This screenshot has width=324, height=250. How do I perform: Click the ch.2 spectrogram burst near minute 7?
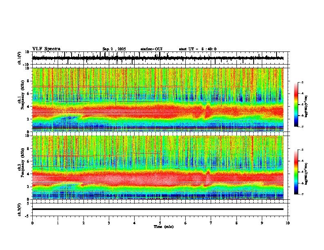tap(207, 178)
